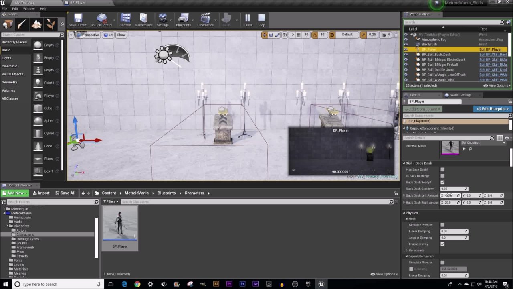Open the Window menu
The height and width of the screenshot is (289, 513).
click(29, 8)
